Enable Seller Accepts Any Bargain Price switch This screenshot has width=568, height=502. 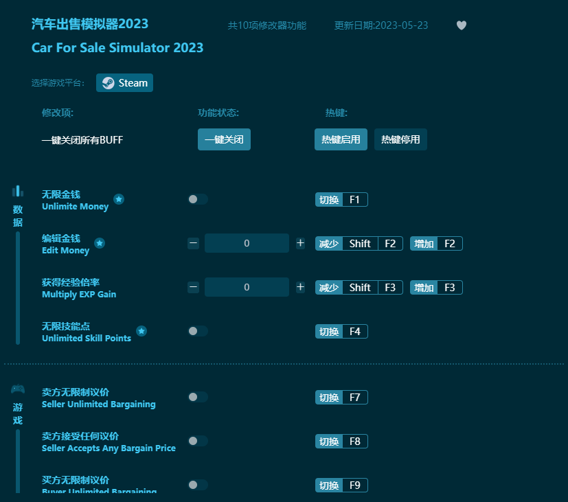pyautogui.click(x=198, y=441)
